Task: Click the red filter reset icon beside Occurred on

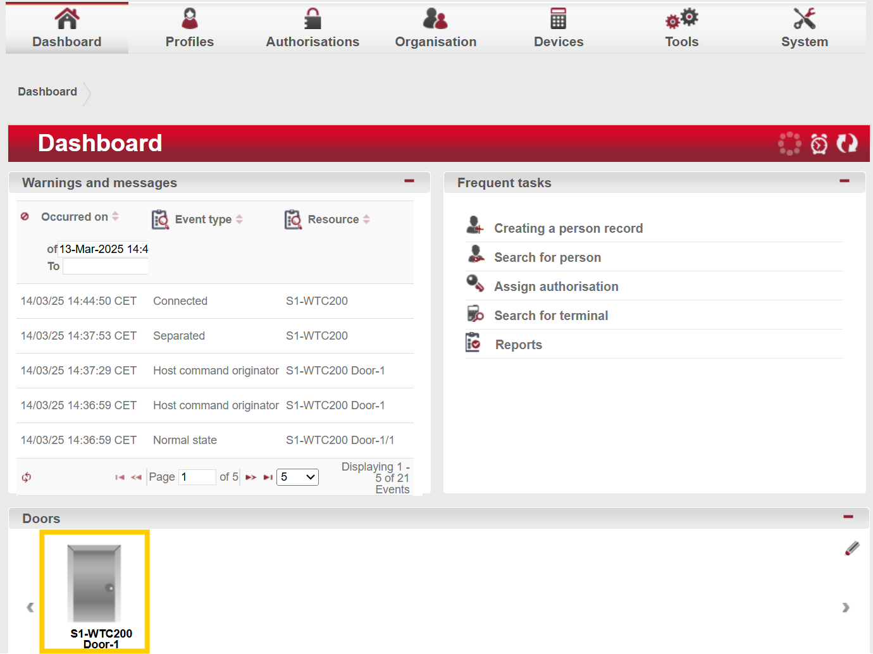Action: point(25,216)
